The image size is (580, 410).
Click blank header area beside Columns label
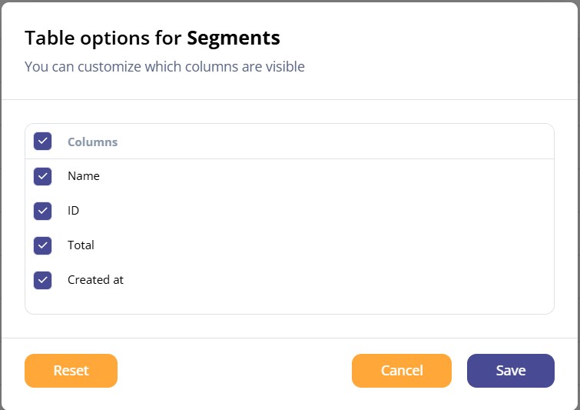(x=333, y=142)
